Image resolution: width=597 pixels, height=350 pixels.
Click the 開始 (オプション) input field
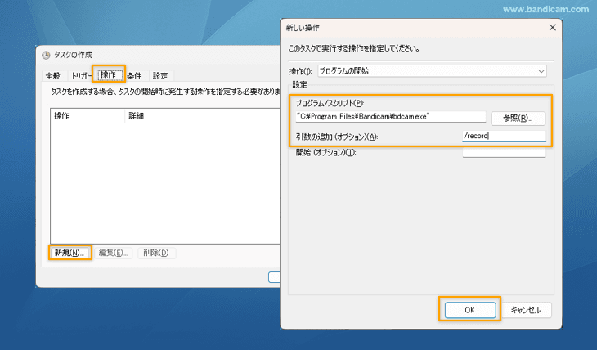click(x=504, y=152)
